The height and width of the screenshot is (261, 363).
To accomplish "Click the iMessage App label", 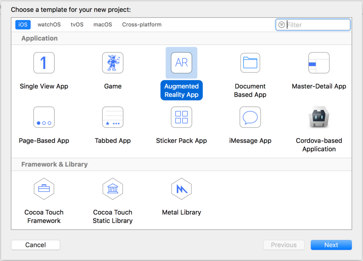I will (x=250, y=141).
